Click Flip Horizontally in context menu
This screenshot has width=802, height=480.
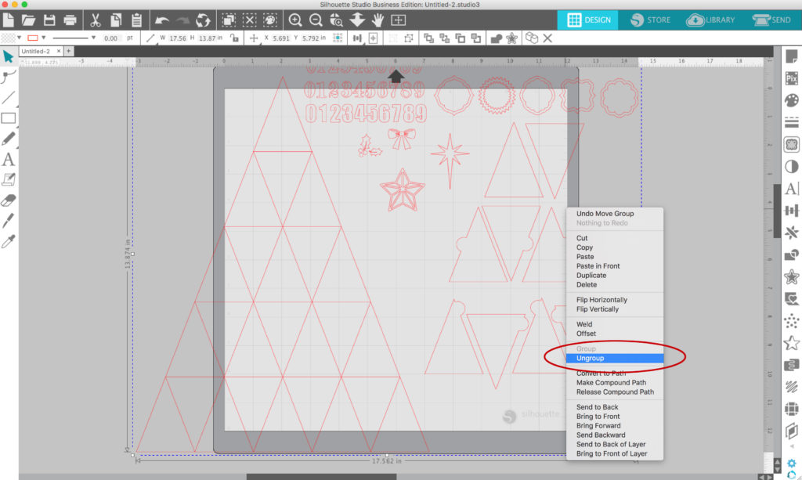601,300
